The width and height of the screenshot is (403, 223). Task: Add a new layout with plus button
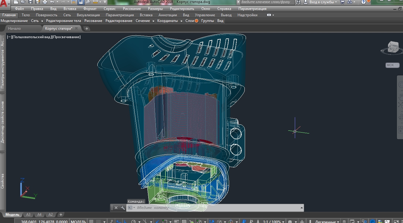pyautogui.click(x=61, y=215)
